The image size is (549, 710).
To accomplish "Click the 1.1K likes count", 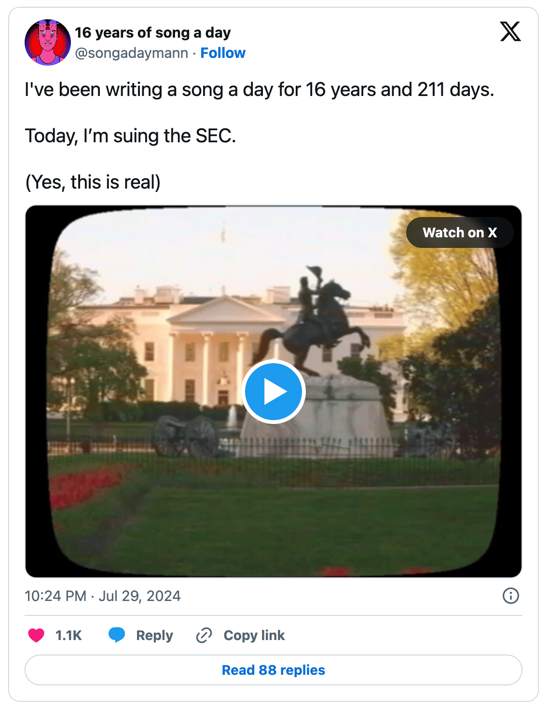I will click(69, 635).
